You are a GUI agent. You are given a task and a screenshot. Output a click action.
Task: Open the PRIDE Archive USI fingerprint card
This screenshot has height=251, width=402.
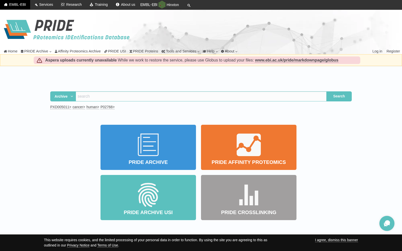tap(148, 198)
